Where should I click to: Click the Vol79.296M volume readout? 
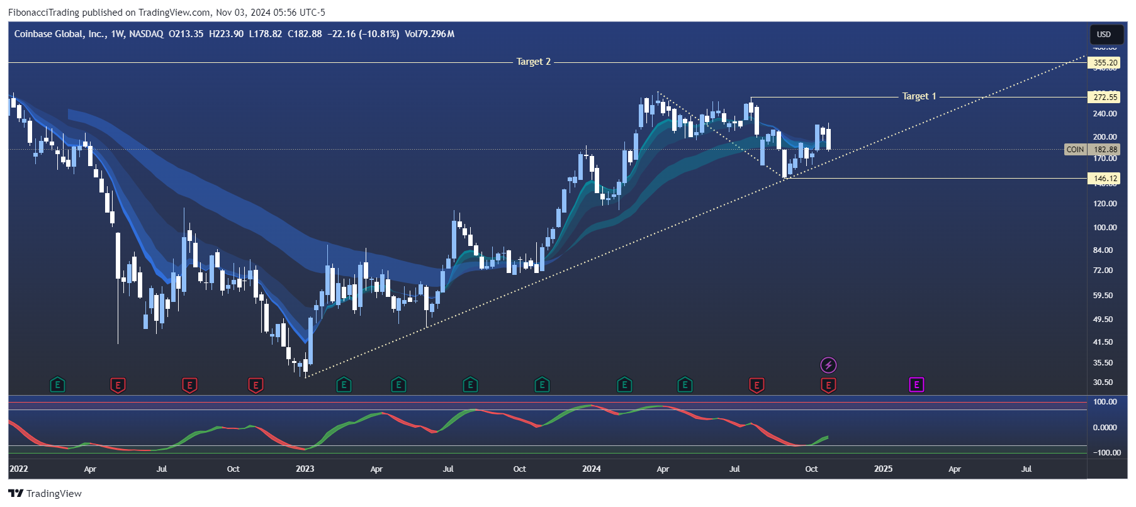pos(429,34)
